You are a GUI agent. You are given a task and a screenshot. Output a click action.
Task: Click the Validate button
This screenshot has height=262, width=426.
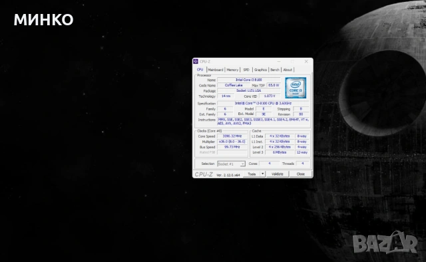click(277, 174)
